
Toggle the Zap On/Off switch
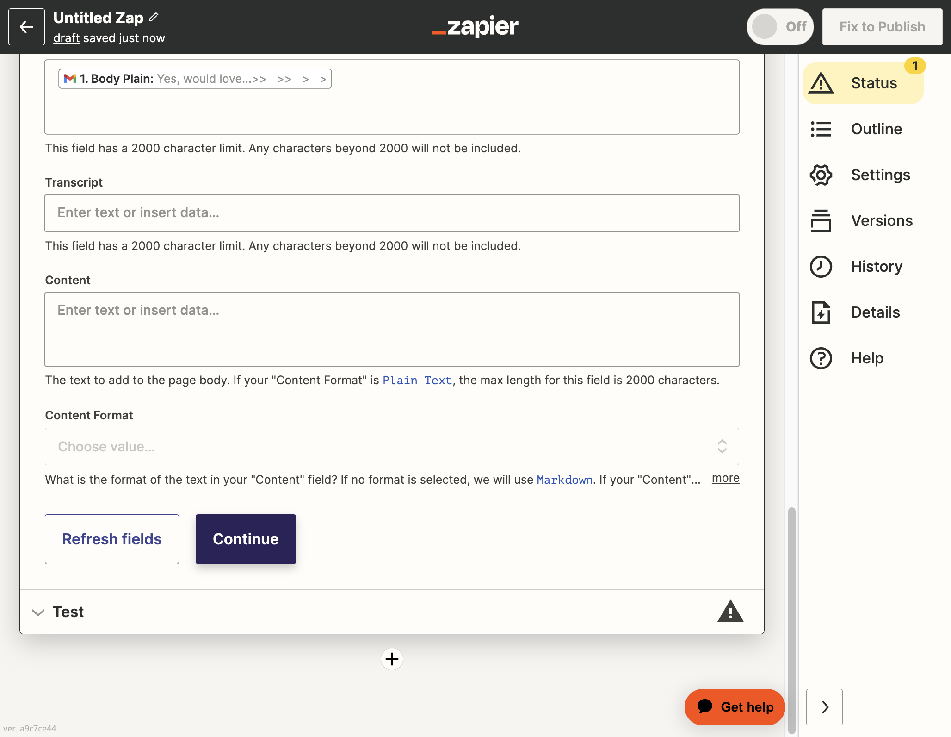[780, 27]
